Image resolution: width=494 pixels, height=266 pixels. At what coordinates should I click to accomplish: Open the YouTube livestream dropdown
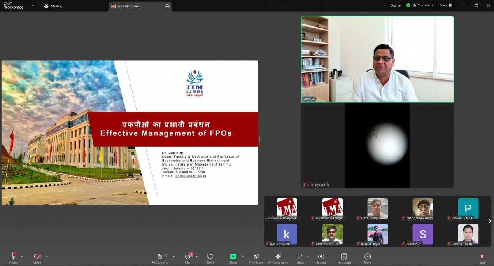[424, 5]
